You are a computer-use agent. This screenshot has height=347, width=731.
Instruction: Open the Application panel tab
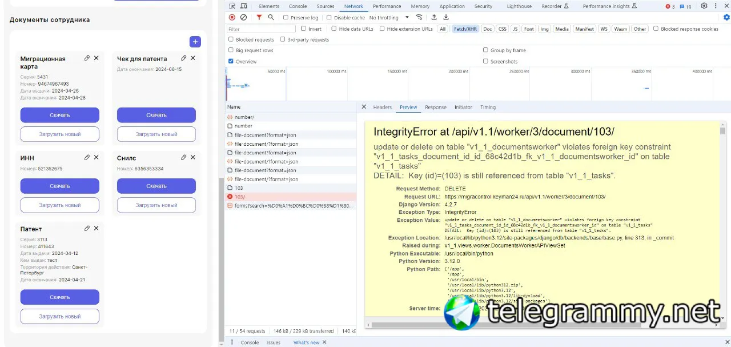pos(452,6)
